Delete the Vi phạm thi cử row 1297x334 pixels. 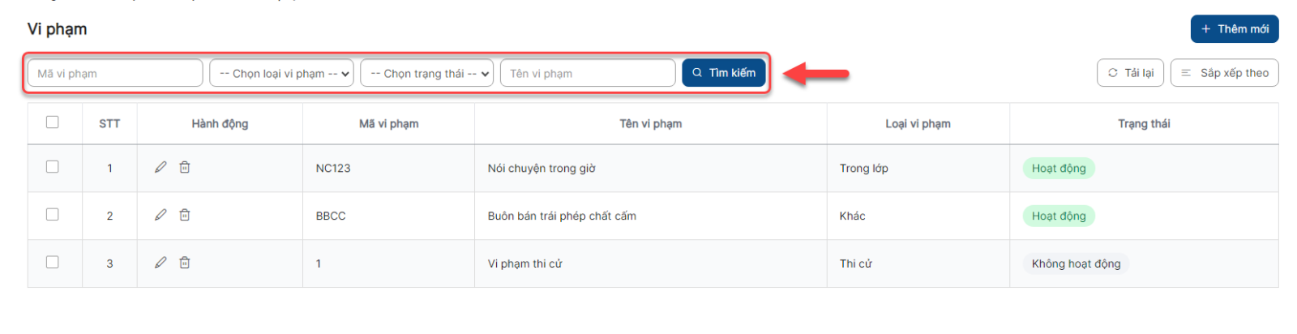pyautogui.click(x=185, y=263)
